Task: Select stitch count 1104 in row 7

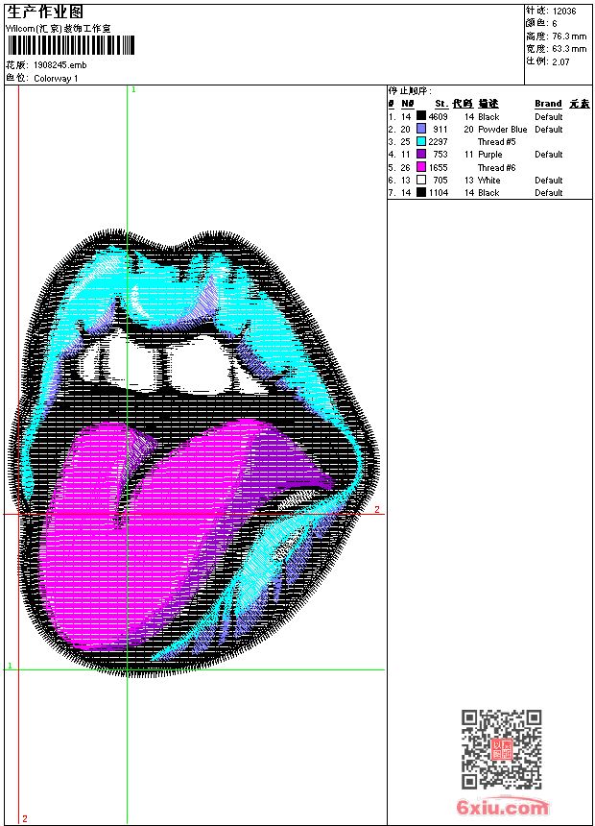Action: (x=438, y=193)
